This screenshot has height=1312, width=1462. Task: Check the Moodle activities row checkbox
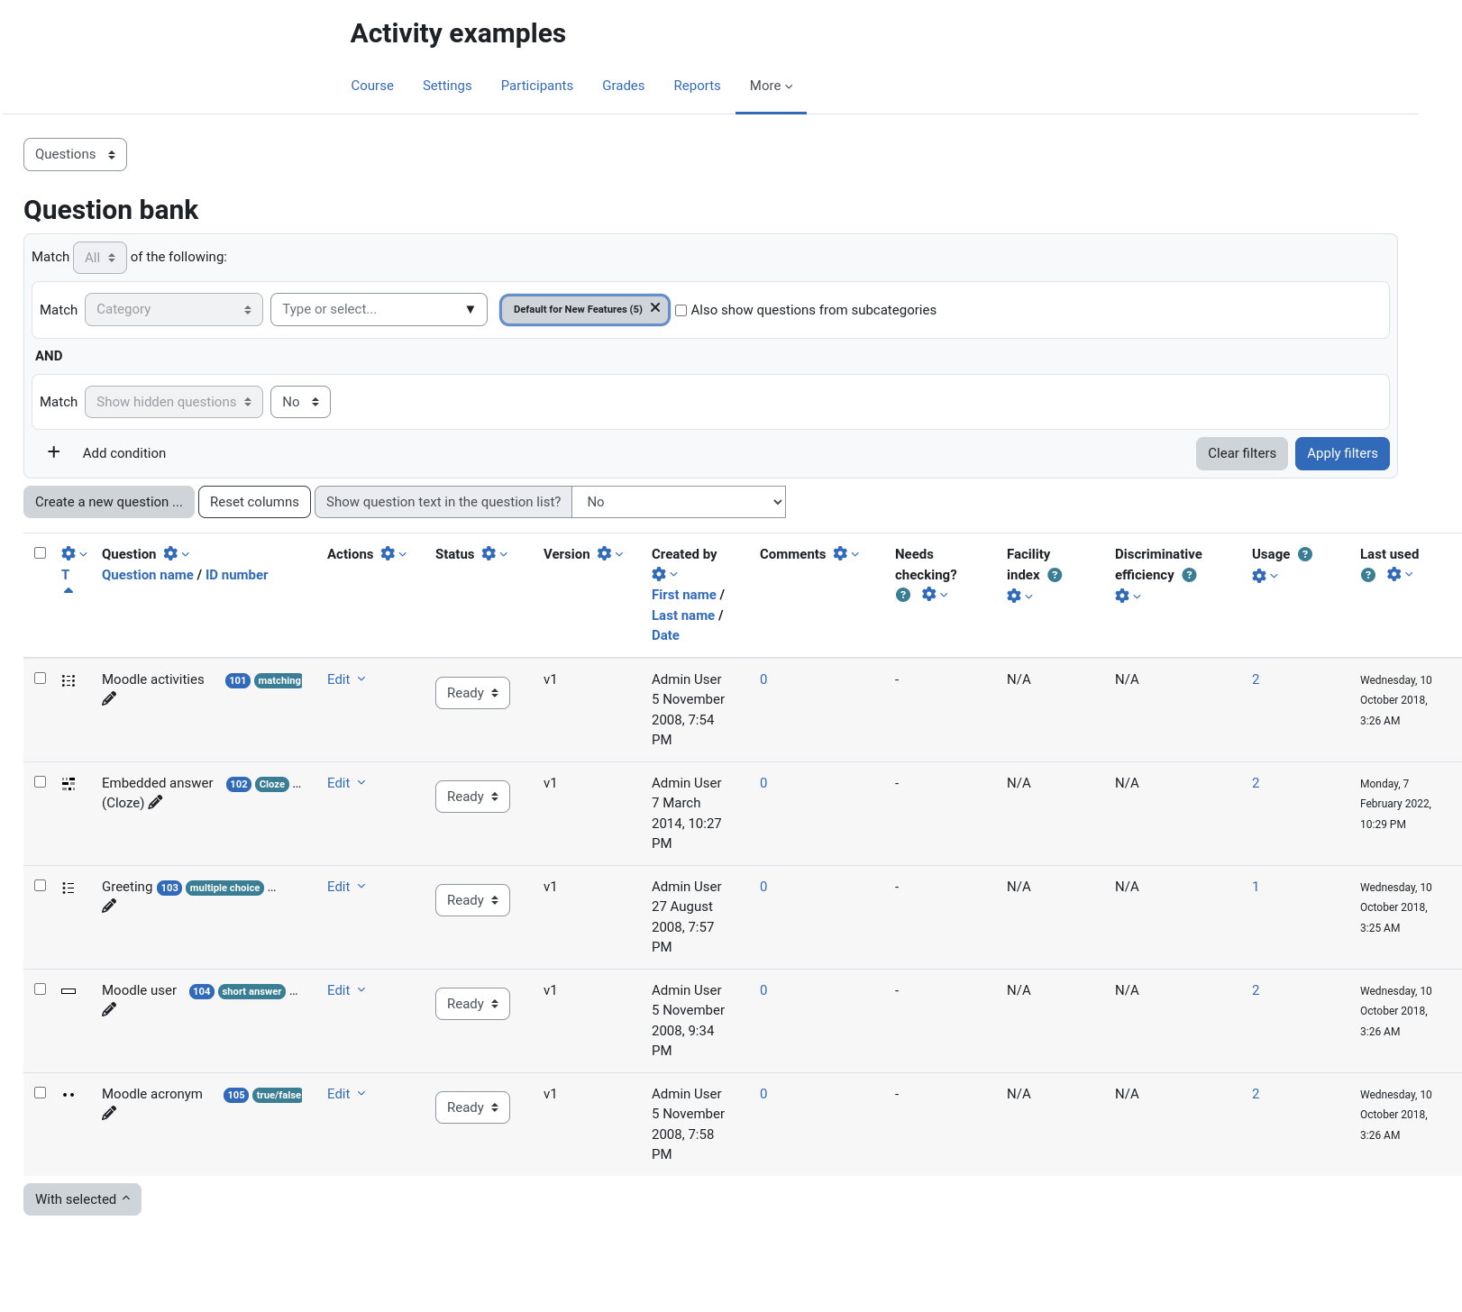coord(40,679)
